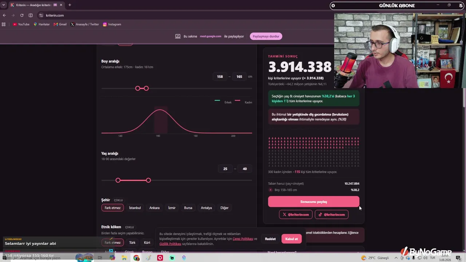Open the blue layered taskbar app
This screenshot has height=262, width=466.
184,258
